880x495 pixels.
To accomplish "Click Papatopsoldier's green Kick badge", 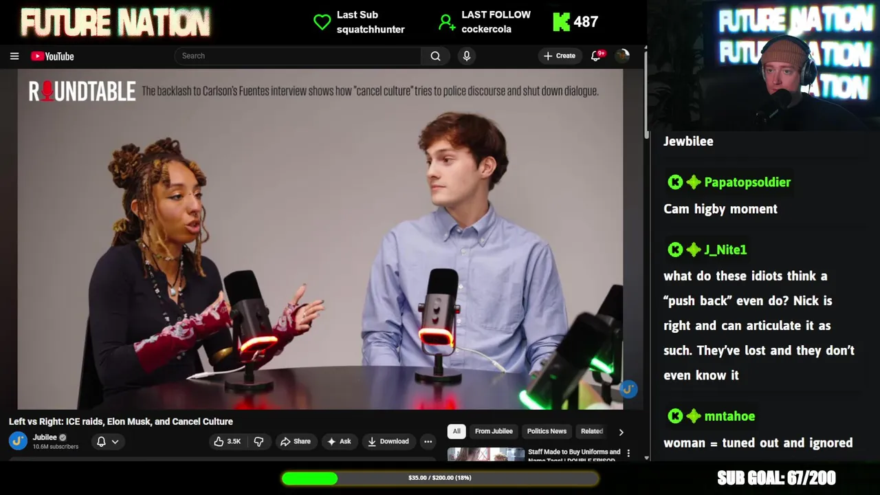I will [675, 182].
